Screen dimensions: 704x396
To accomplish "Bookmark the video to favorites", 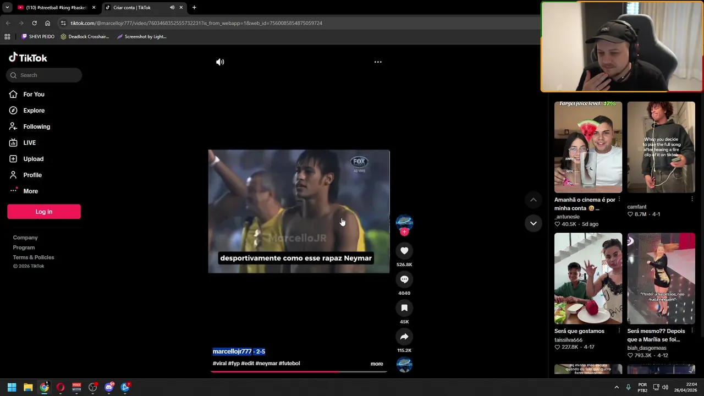I will (x=404, y=308).
